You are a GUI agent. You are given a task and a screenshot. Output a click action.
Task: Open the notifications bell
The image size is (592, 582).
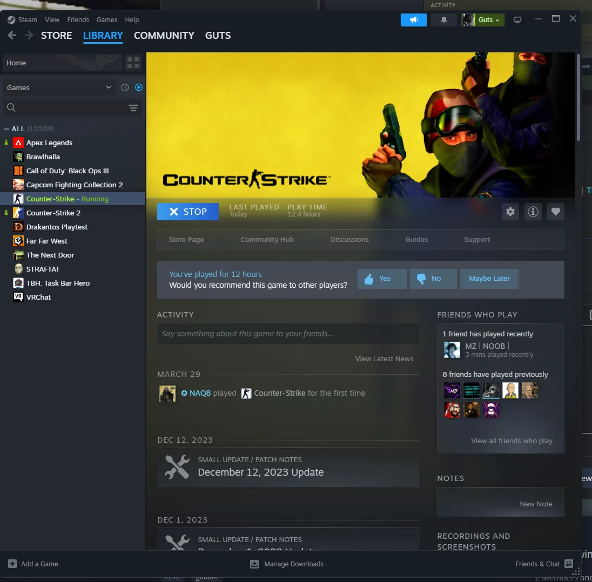(x=443, y=20)
